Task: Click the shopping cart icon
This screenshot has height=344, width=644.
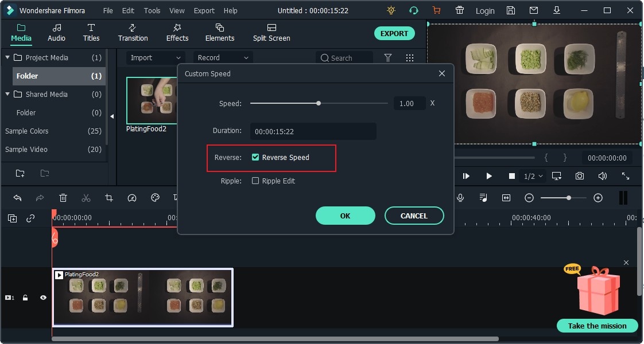Action: pyautogui.click(x=437, y=11)
